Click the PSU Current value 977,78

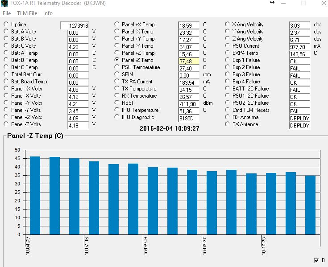point(299,47)
